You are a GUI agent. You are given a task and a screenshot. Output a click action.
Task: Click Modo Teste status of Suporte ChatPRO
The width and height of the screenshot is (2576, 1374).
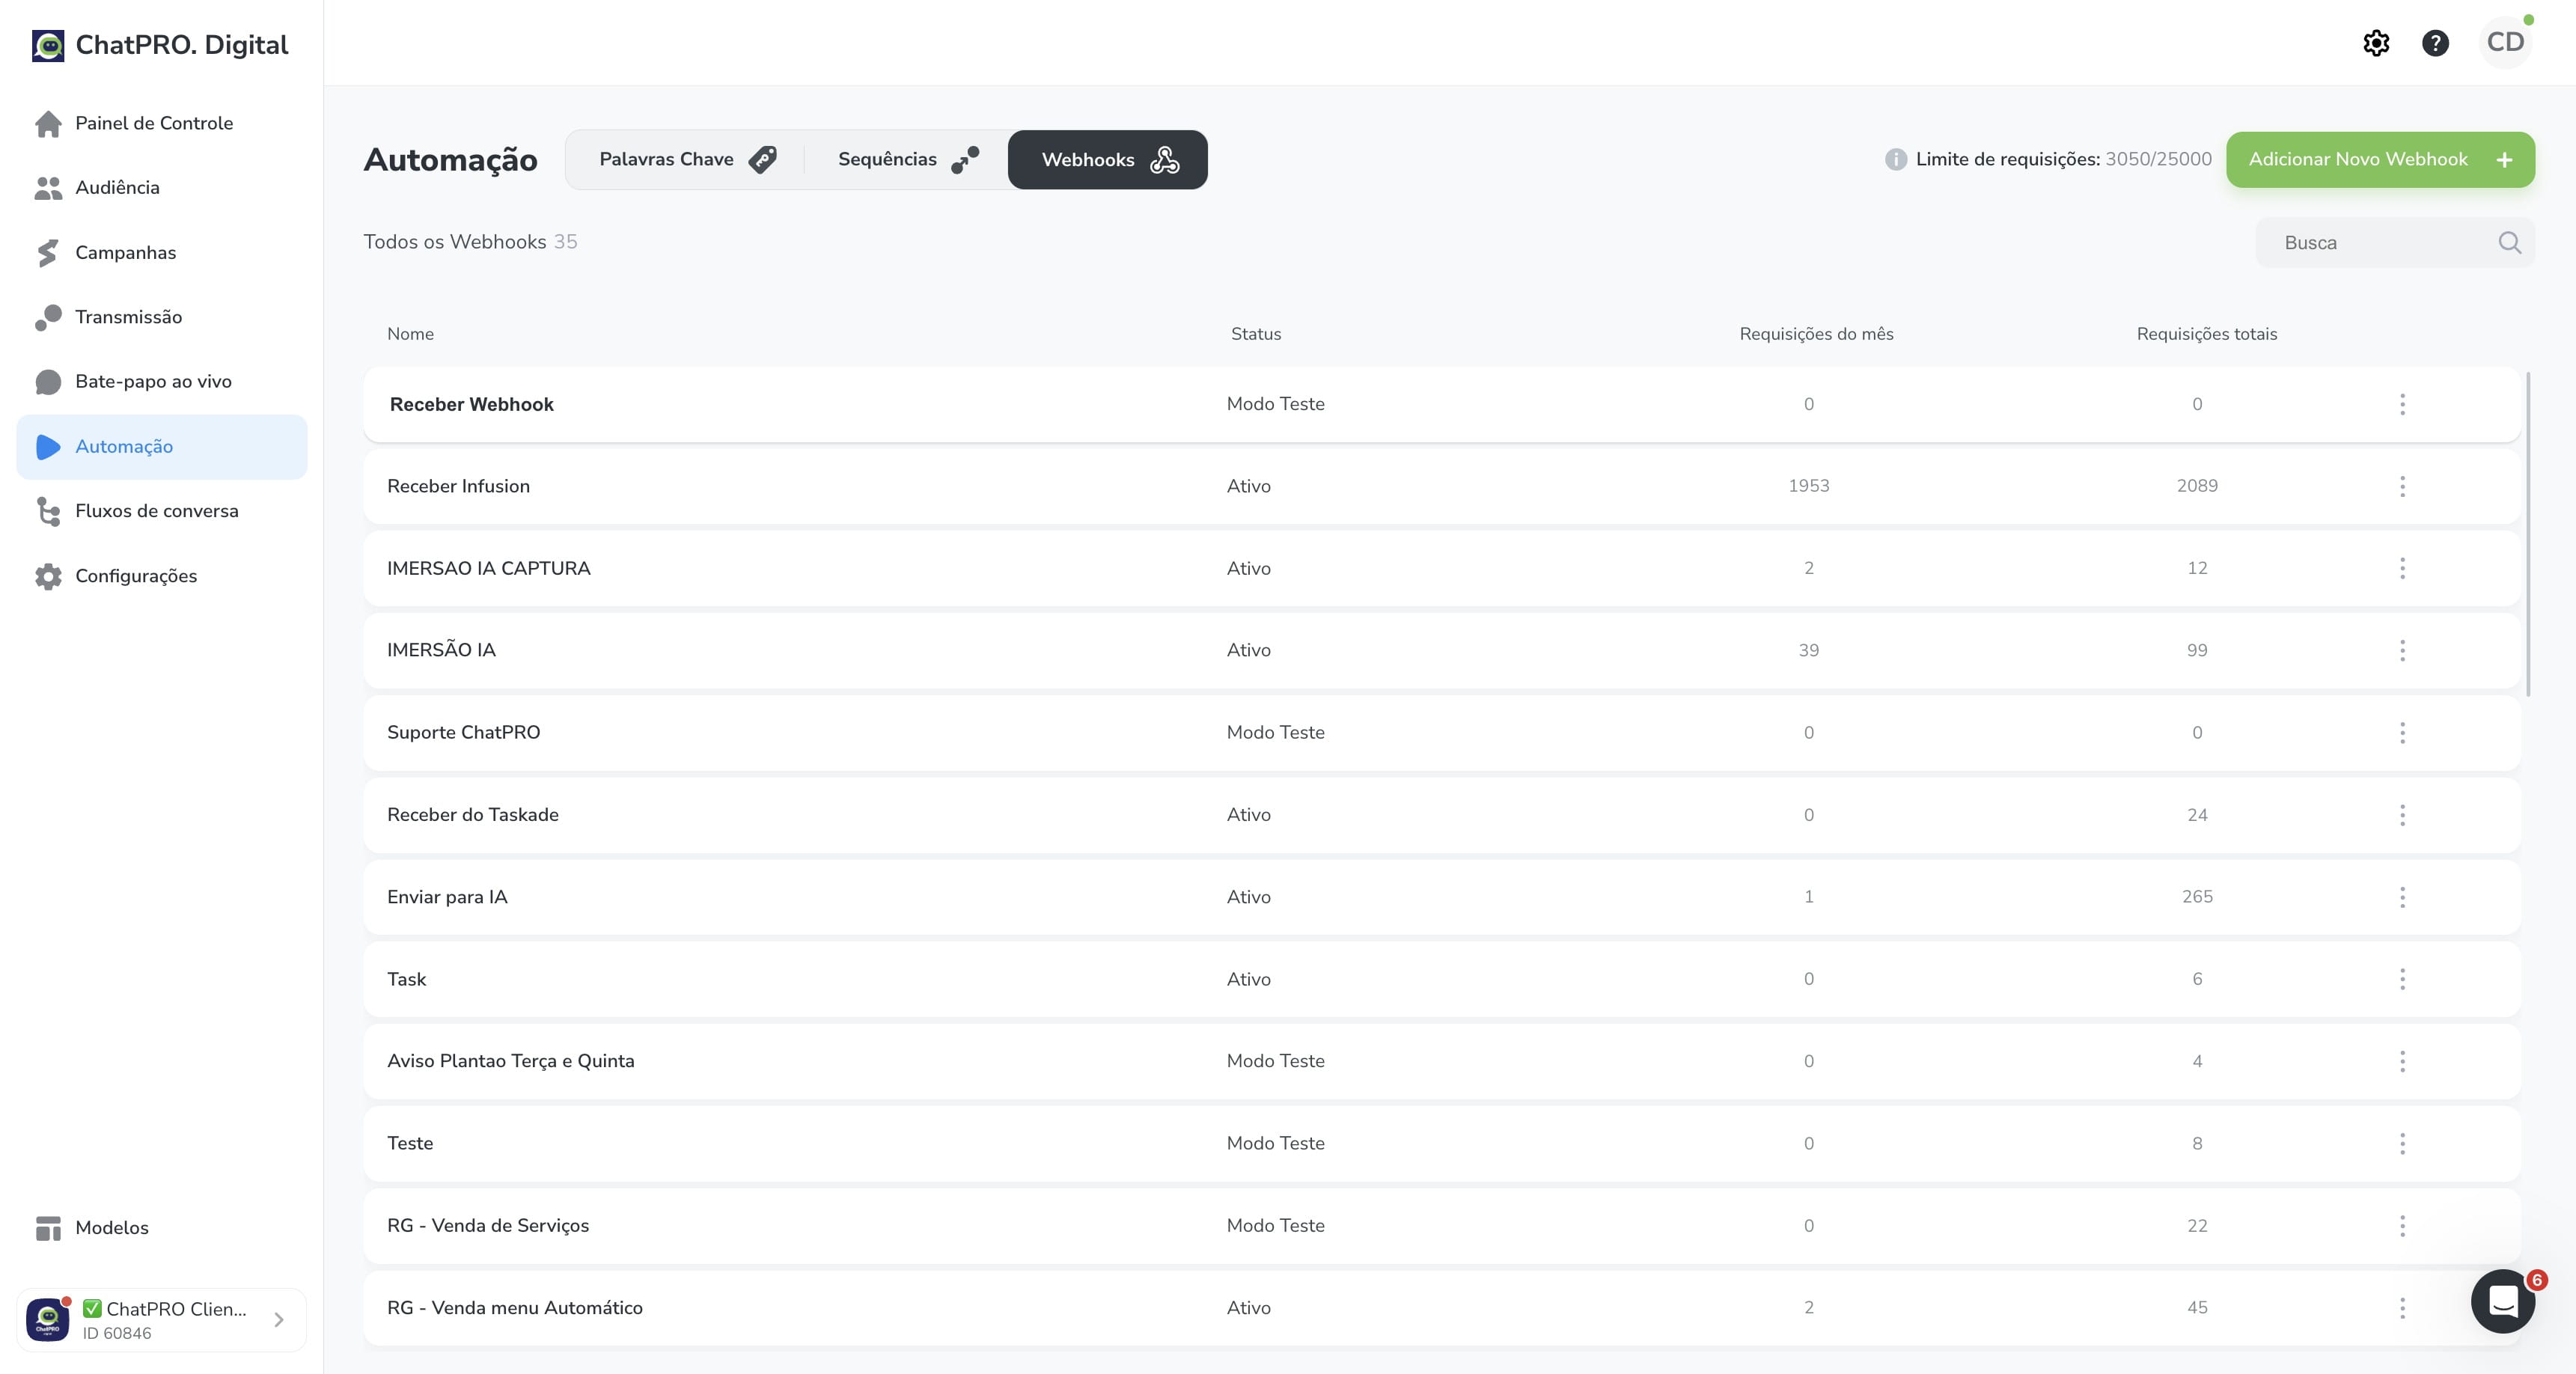(1275, 733)
